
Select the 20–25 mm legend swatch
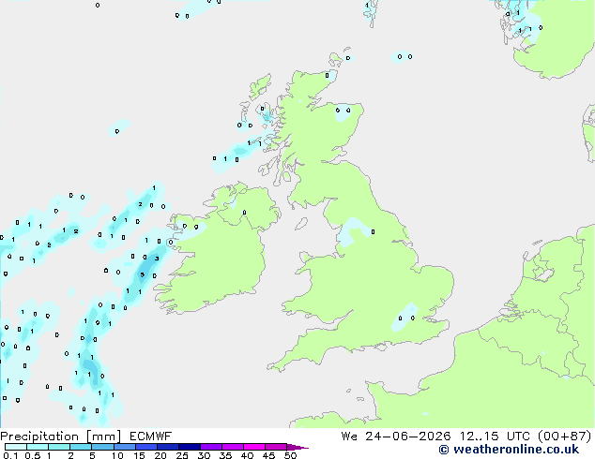point(168,447)
